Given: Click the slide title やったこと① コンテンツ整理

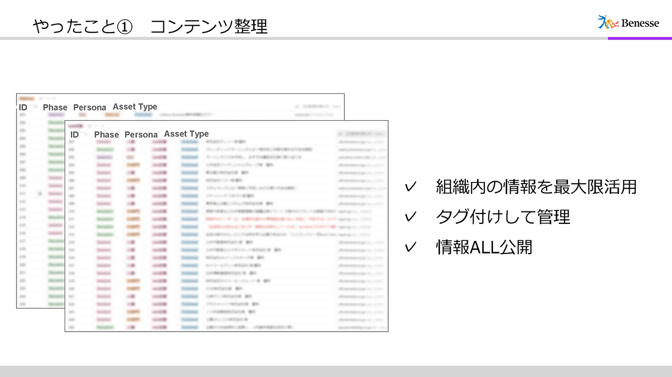Looking at the screenshot, I should pyautogui.click(x=150, y=26).
